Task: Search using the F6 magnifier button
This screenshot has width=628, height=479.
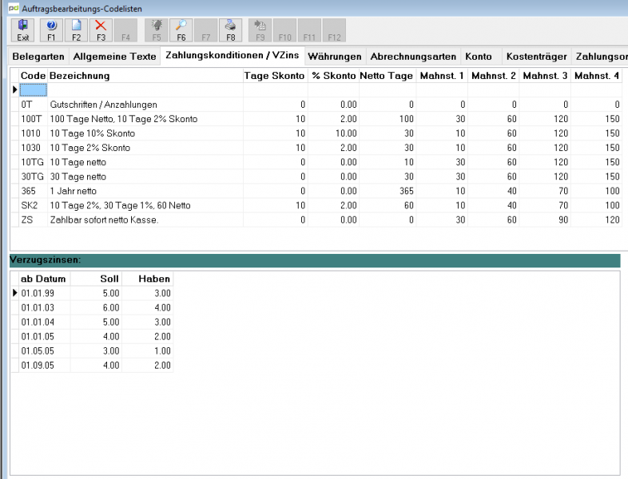Action: coord(181,30)
